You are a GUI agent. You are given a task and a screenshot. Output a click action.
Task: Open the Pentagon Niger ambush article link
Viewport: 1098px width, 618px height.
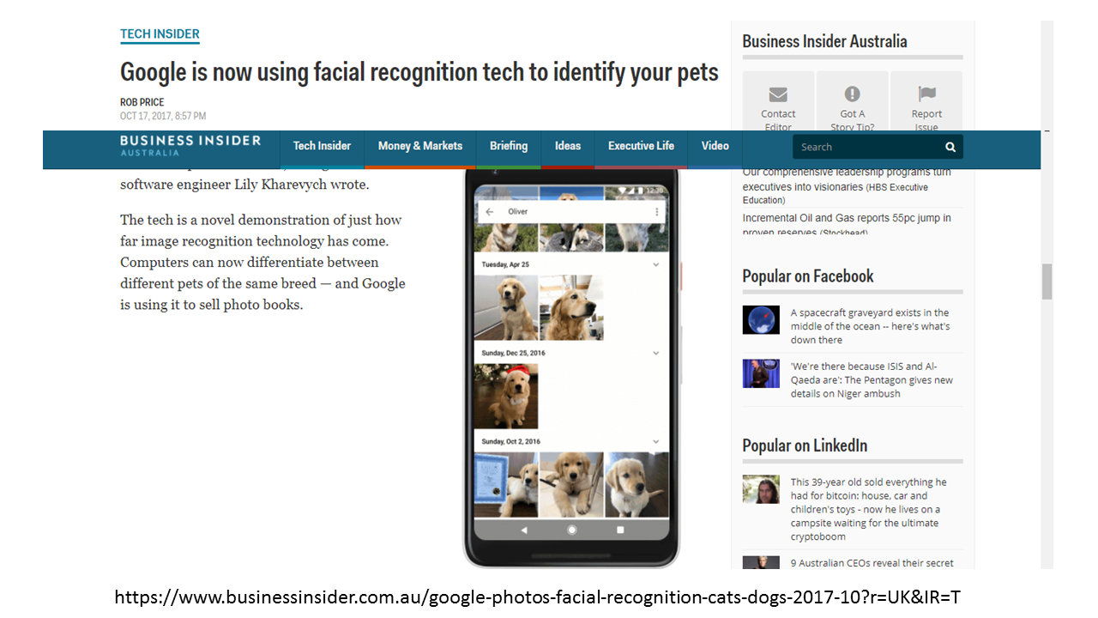pyautogui.click(x=872, y=380)
